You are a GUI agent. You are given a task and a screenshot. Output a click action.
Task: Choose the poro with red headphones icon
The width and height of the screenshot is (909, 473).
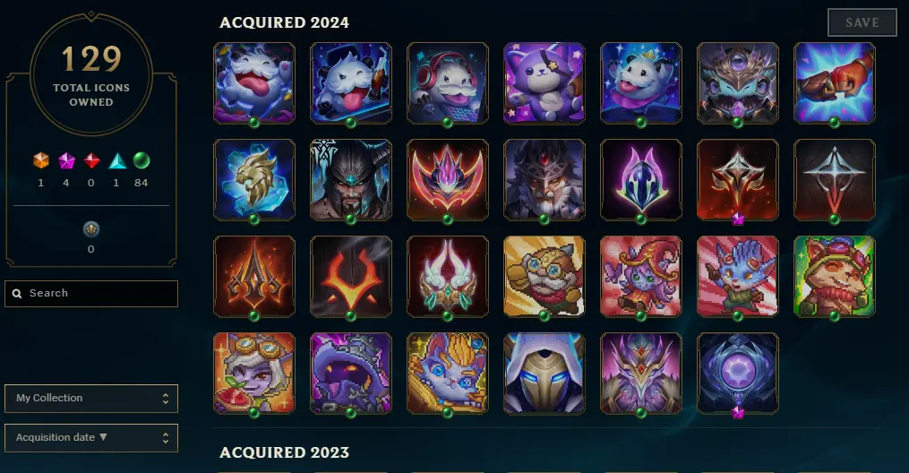pos(448,83)
